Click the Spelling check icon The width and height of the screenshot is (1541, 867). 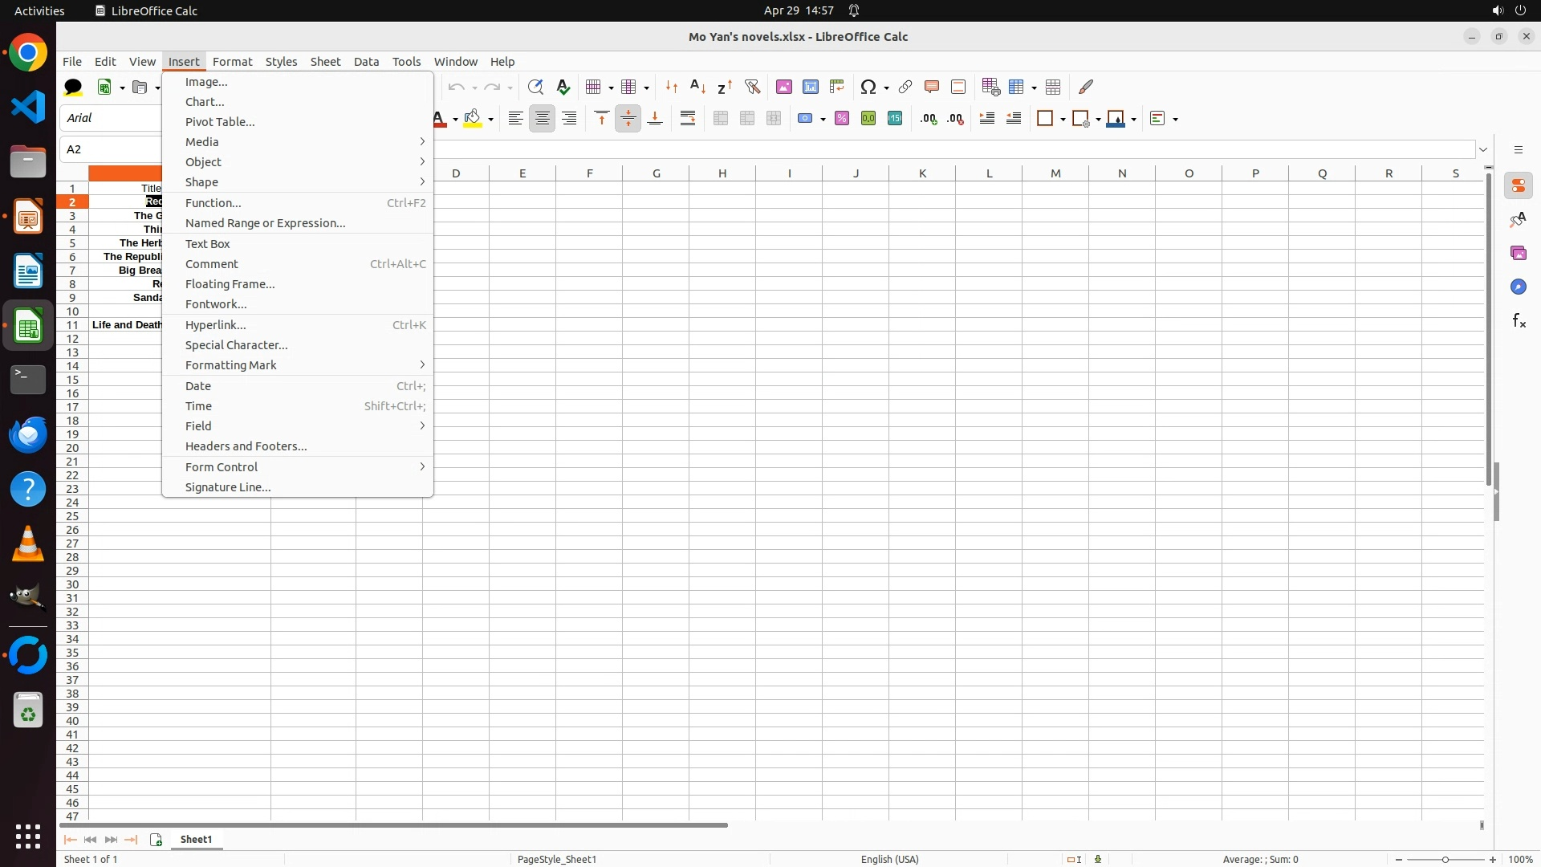point(563,88)
